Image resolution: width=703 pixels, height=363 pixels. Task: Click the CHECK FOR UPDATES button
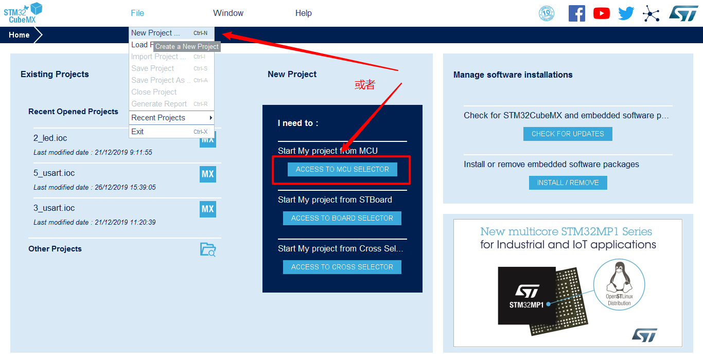pyautogui.click(x=568, y=134)
